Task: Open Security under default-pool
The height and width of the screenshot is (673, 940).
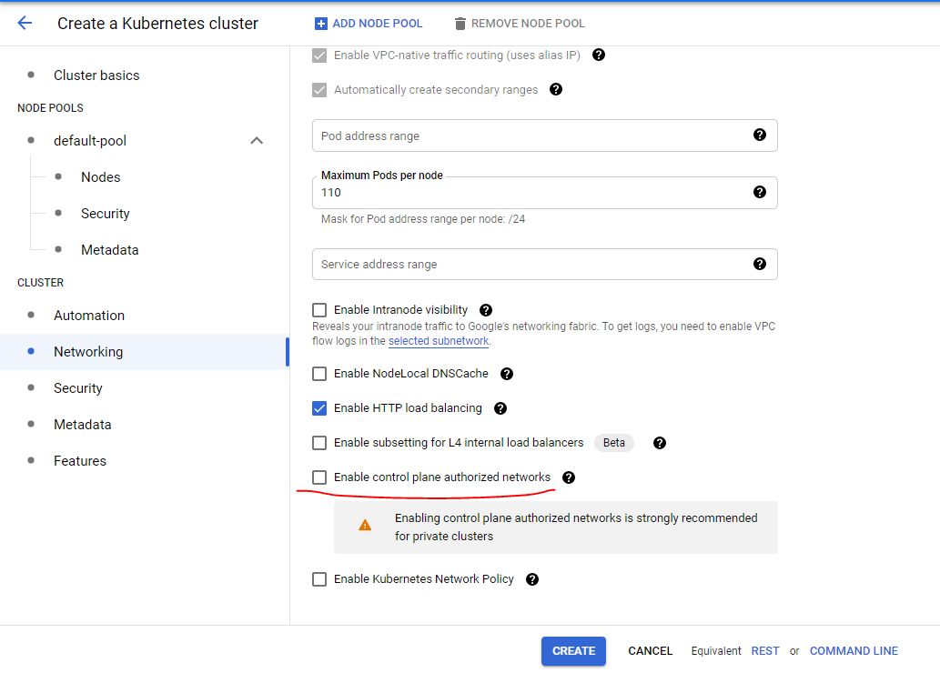Action: pos(106,214)
